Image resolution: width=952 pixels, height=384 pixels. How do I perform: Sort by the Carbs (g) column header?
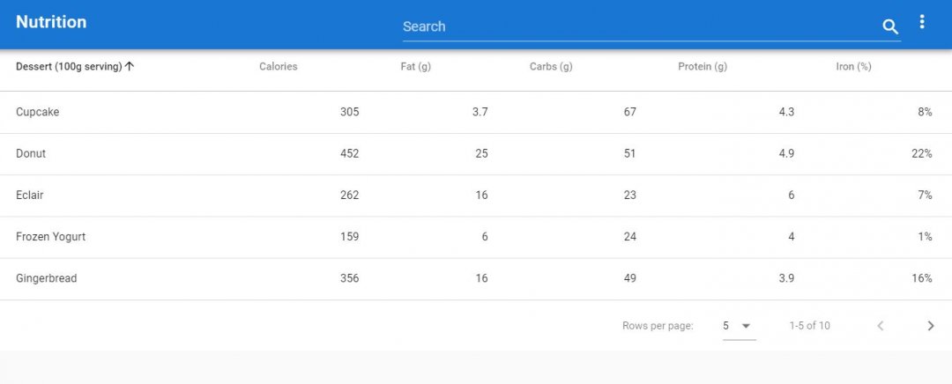click(x=551, y=67)
